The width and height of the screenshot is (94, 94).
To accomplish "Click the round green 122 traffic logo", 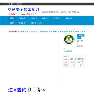I will pos(69,39).
